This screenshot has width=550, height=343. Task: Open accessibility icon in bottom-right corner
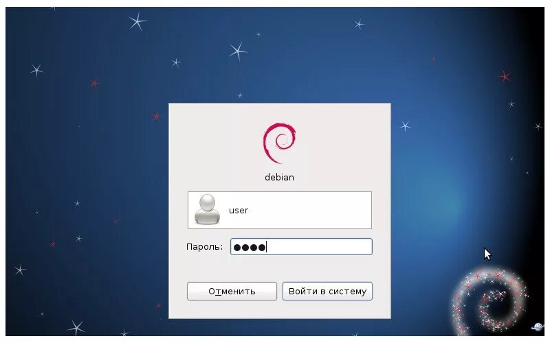tap(537, 327)
